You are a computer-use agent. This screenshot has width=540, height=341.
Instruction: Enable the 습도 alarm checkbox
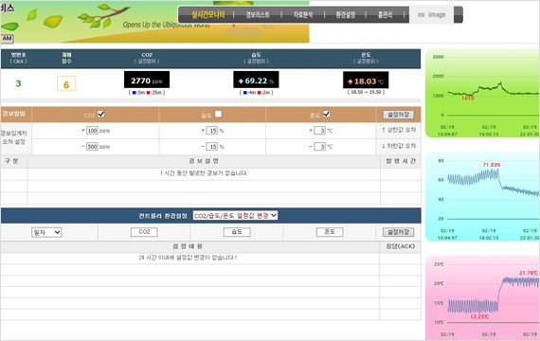pyautogui.click(x=218, y=114)
